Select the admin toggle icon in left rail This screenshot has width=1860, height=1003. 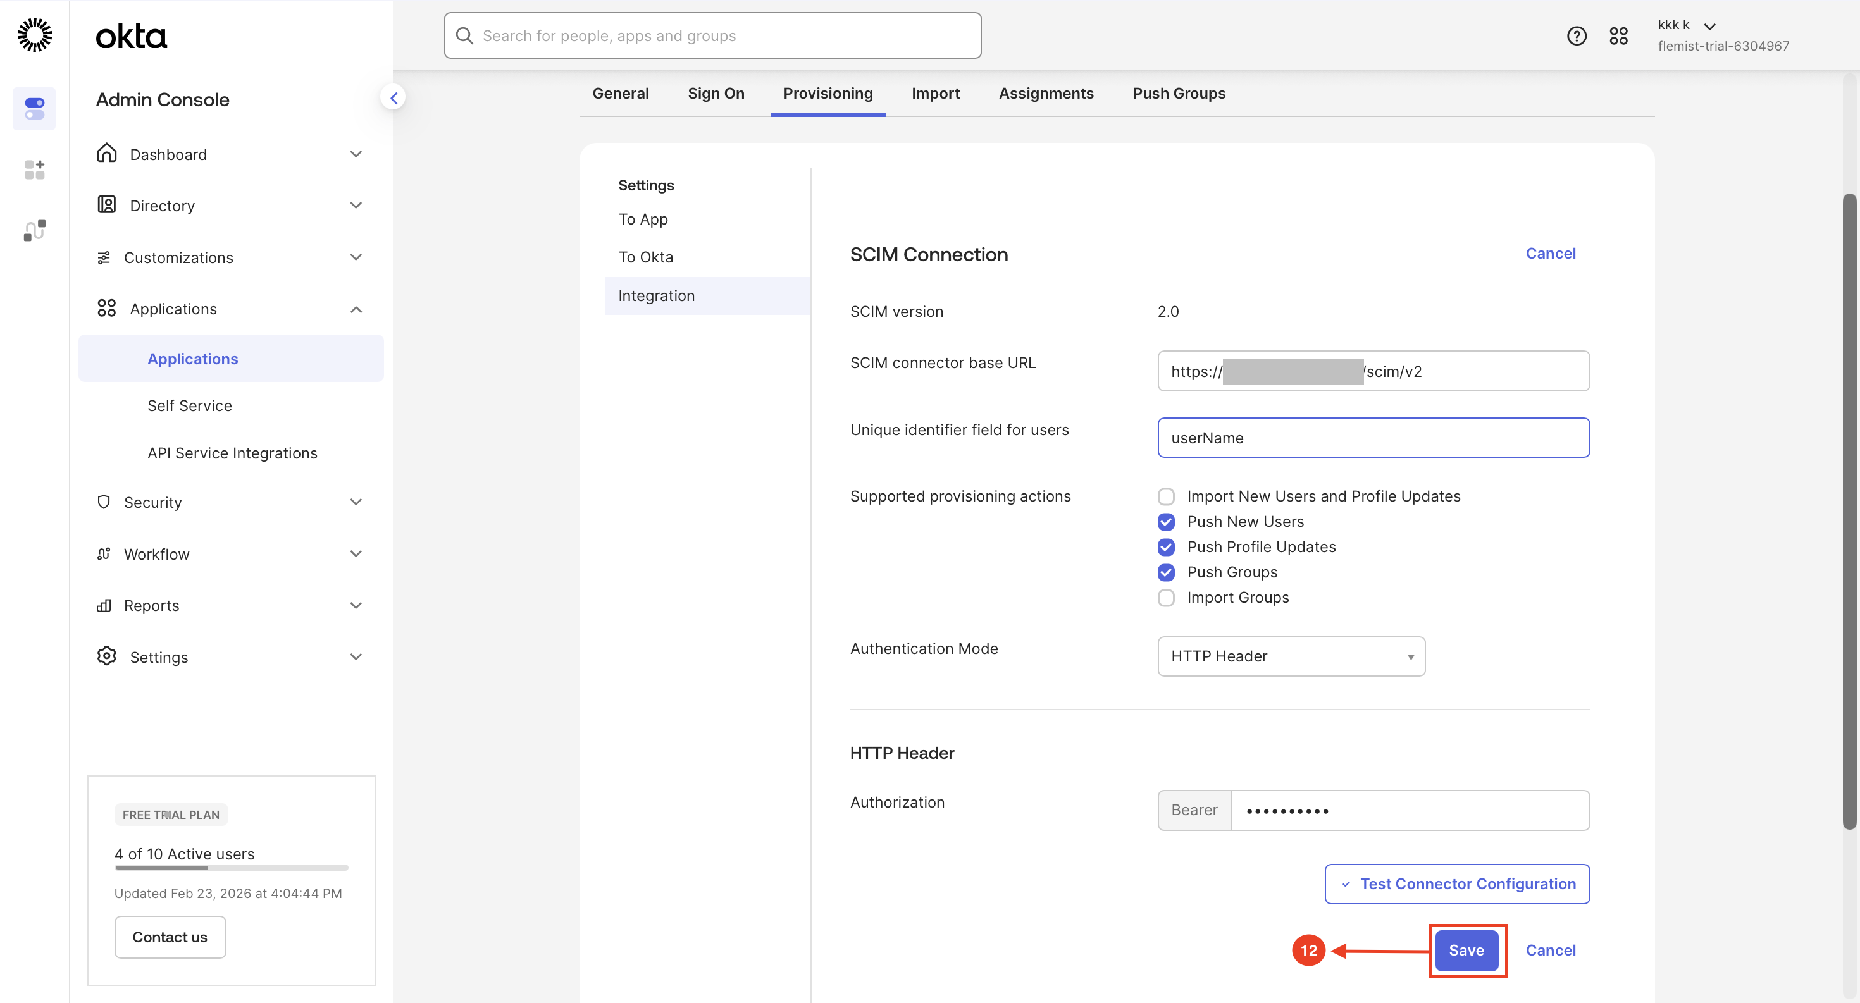point(34,109)
